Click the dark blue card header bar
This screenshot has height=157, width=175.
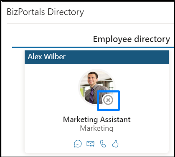(96, 57)
